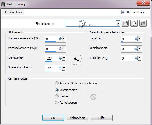The width and height of the screenshot is (152, 125).
Task: Open the Facetten slider dropdown arrow
Action: 140,39
